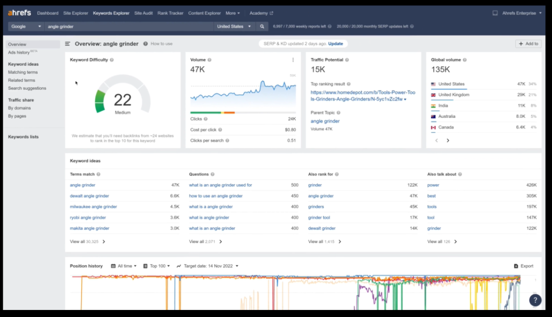Open Traffic Potential info tooltip icon
552x317 pixels.
347,60
